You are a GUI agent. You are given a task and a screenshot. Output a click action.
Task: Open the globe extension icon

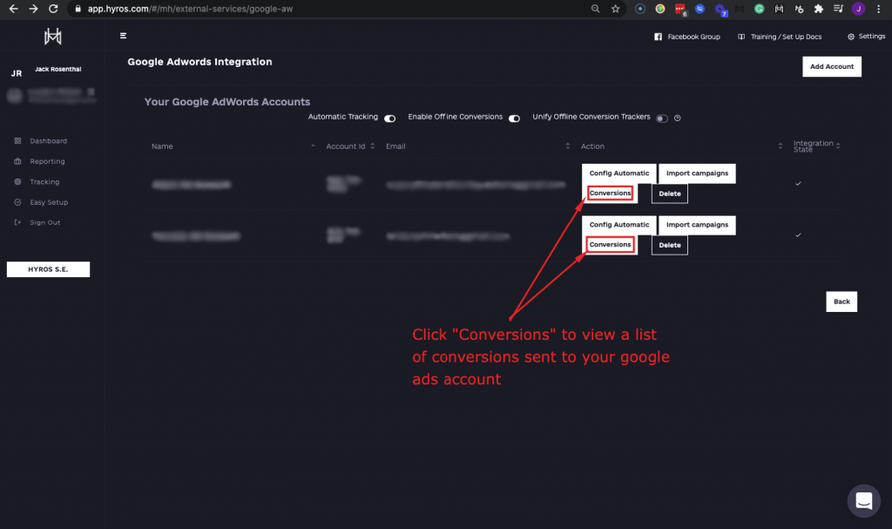pos(660,9)
